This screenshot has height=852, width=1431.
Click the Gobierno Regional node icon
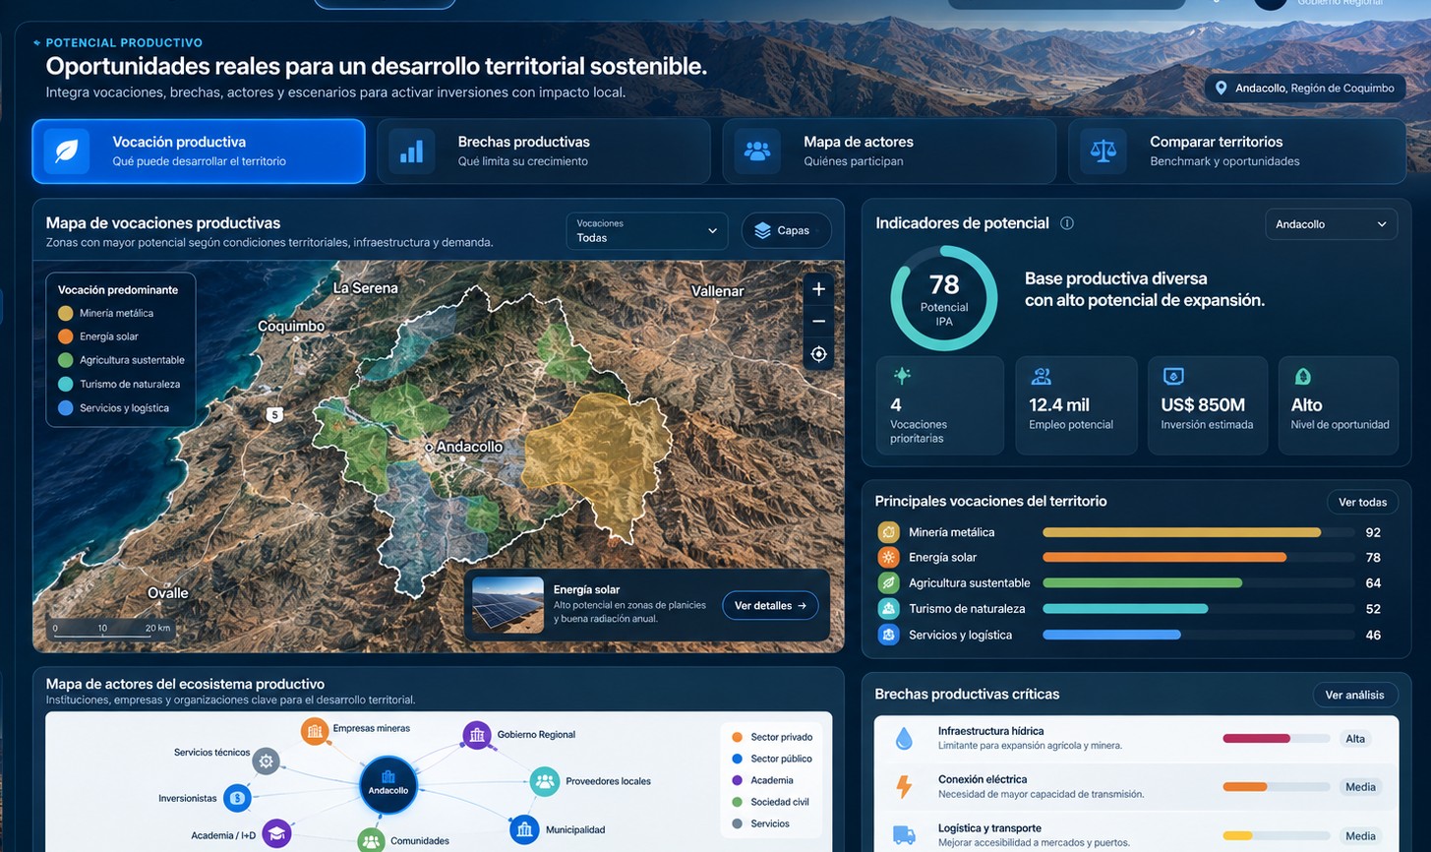click(x=477, y=735)
